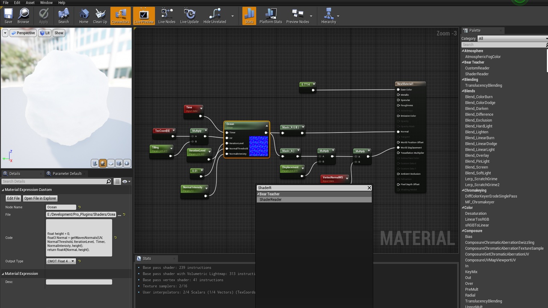Collapse the Ocean node preview arrow
Screen dimensions: 548x308
pyautogui.click(x=266, y=125)
